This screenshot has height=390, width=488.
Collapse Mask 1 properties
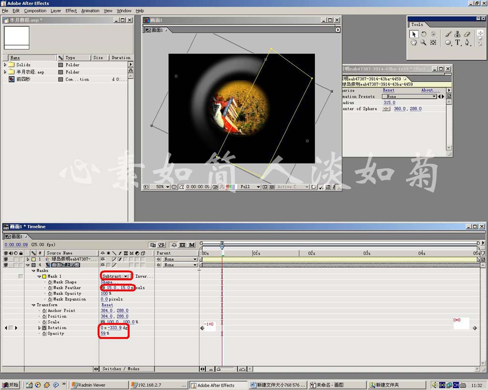pyautogui.click(x=39, y=276)
